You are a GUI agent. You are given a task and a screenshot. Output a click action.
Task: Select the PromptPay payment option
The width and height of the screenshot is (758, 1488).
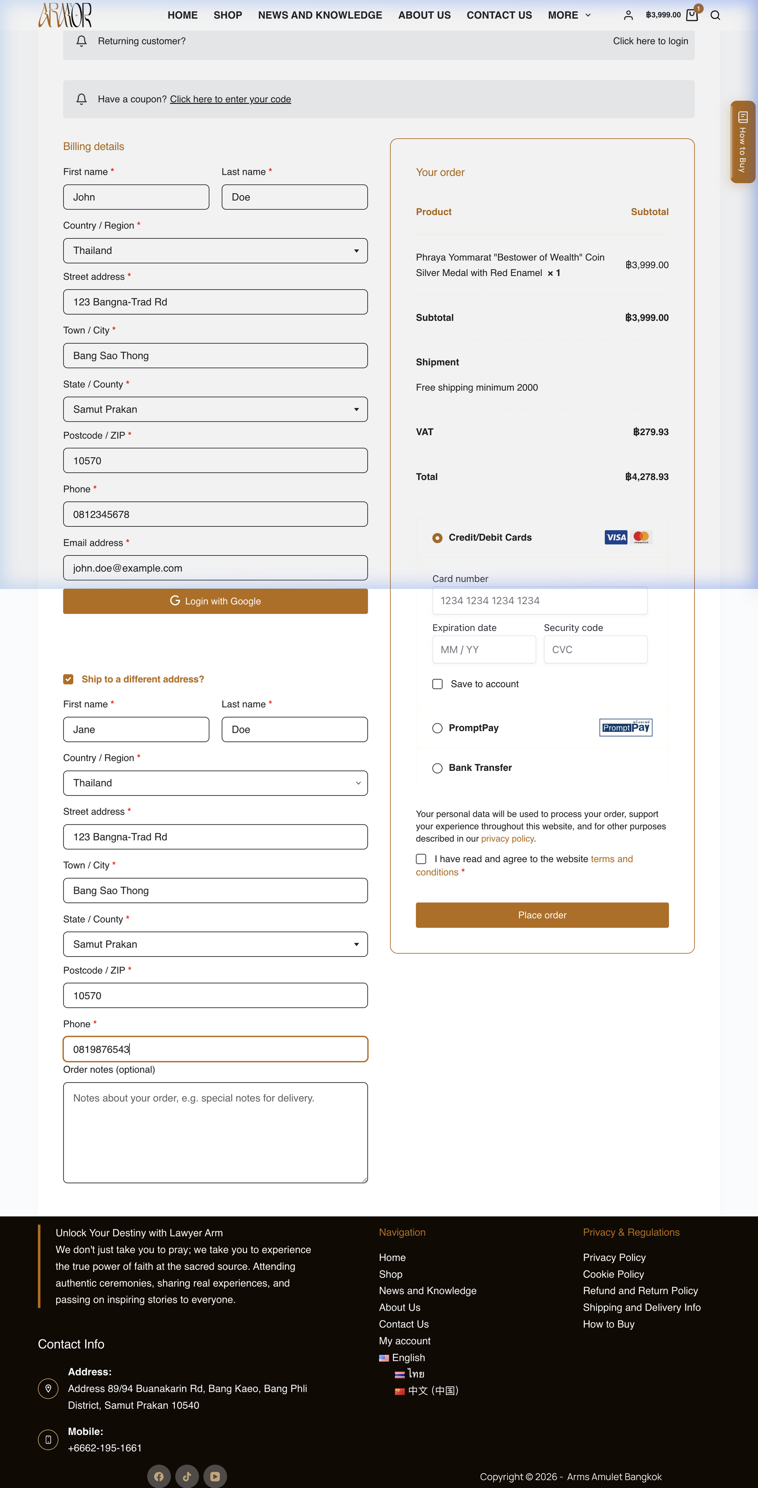point(438,728)
